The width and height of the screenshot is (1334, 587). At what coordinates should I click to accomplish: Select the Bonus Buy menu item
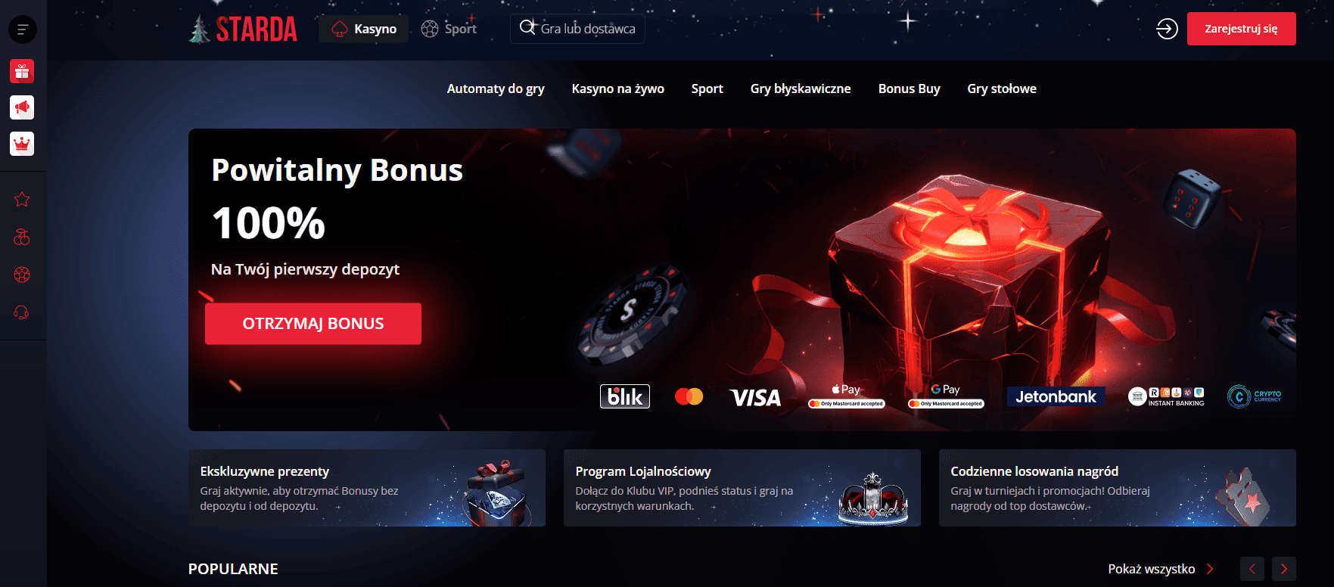coord(909,89)
